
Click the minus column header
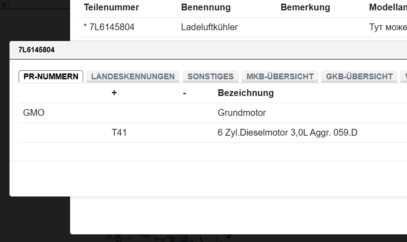[185, 93]
